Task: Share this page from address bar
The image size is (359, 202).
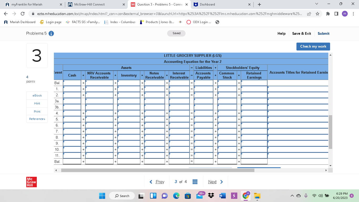Action: coord(309,14)
